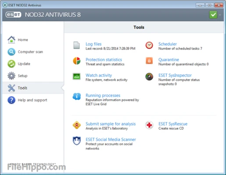Launch the ESET SysInspector link

[175, 75]
